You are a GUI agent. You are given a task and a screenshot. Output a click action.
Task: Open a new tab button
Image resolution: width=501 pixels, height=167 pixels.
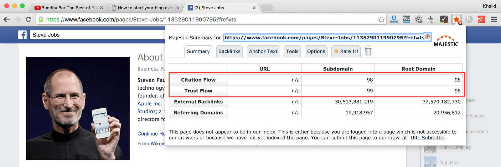(267, 8)
